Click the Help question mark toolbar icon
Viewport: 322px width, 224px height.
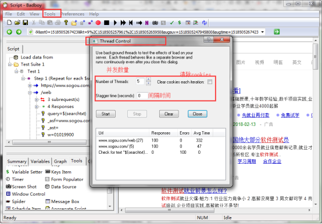(x=66, y=23)
